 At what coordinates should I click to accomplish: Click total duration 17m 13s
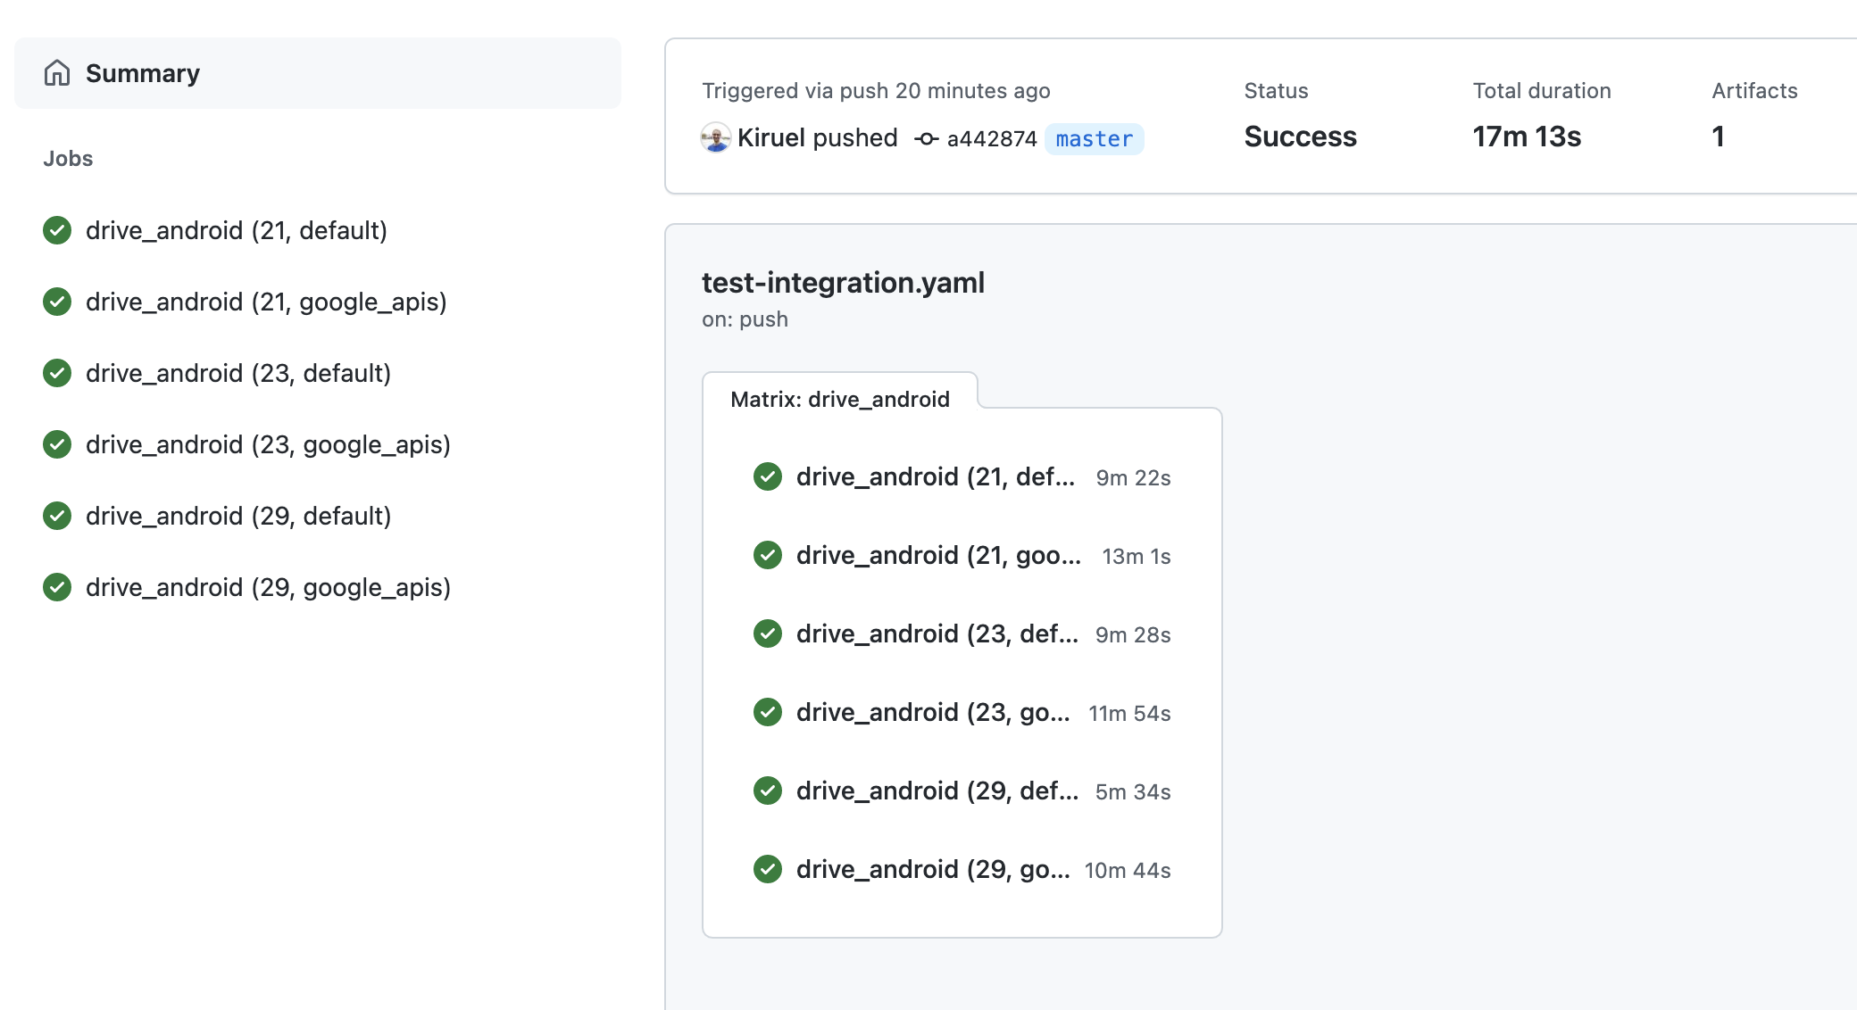[x=1527, y=137]
